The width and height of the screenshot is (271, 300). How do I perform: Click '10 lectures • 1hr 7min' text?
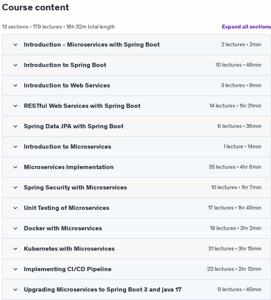[236, 187]
